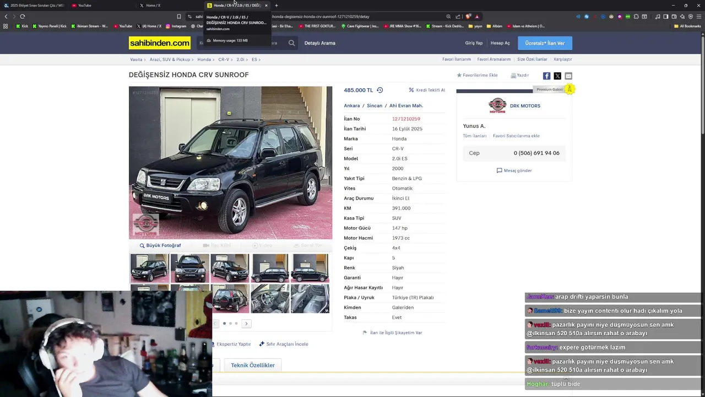705x397 pixels.
Task: Open the DRK MOTORS store logo
Action: point(497,105)
